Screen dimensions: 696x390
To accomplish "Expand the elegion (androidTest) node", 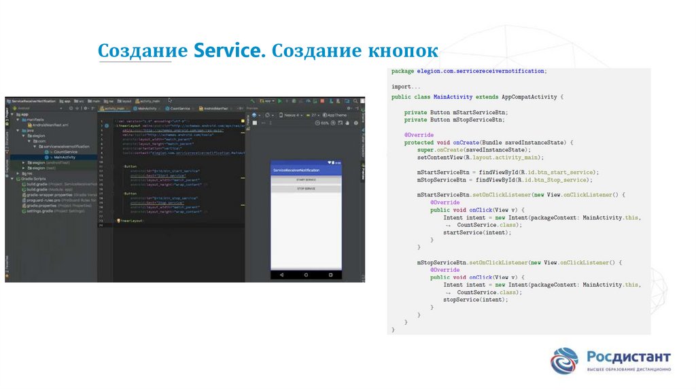I will coord(24,163).
